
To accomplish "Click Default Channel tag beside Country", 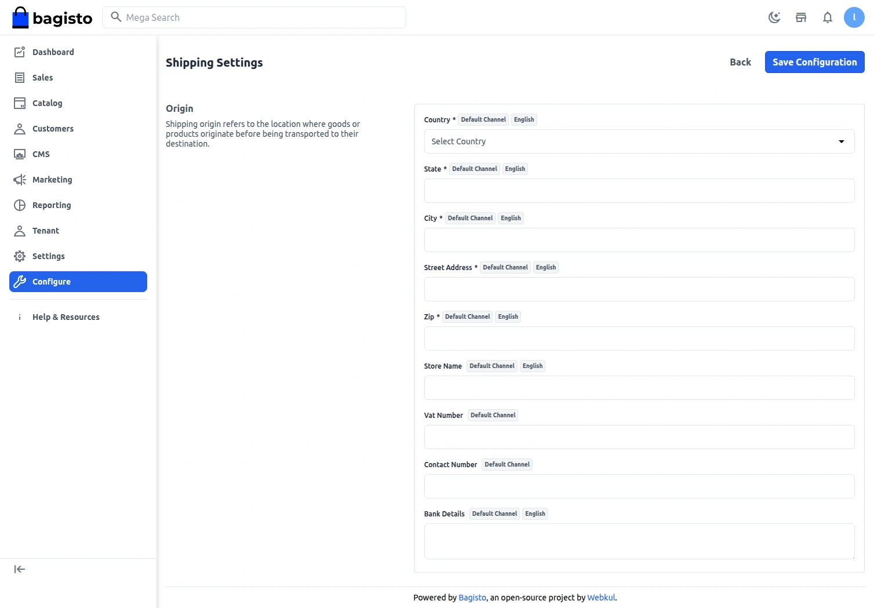I will pyautogui.click(x=483, y=119).
